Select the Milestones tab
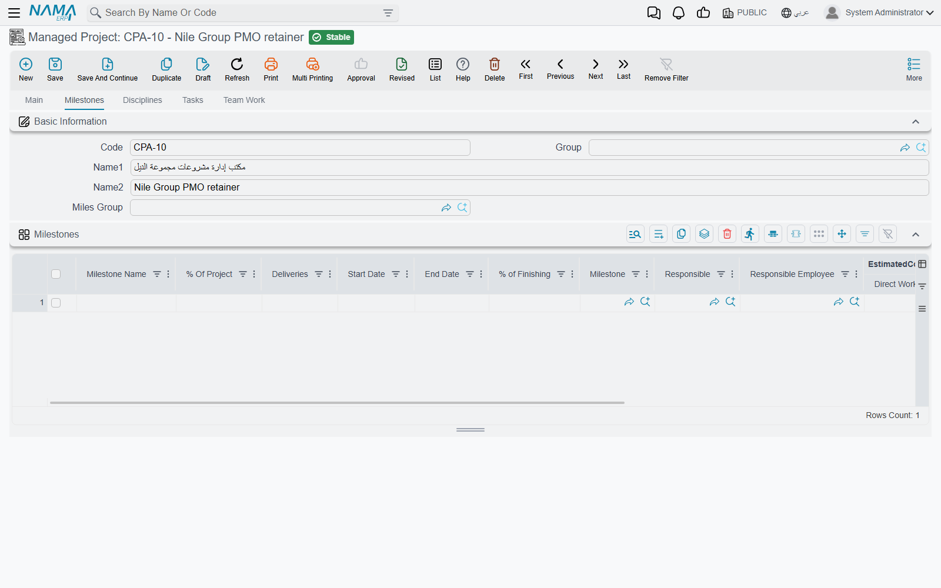The height and width of the screenshot is (588, 941). (x=84, y=100)
